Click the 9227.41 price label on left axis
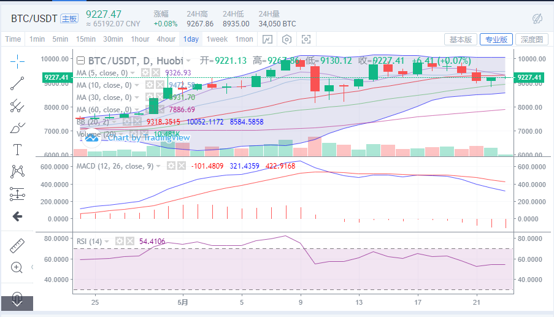The image size is (554, 317). [56, 77]
